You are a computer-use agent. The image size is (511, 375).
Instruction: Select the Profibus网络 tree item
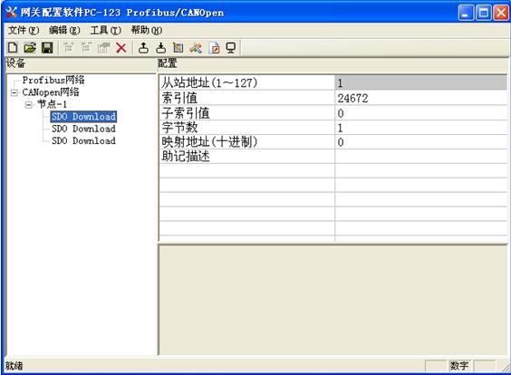(x=53, y=80)
